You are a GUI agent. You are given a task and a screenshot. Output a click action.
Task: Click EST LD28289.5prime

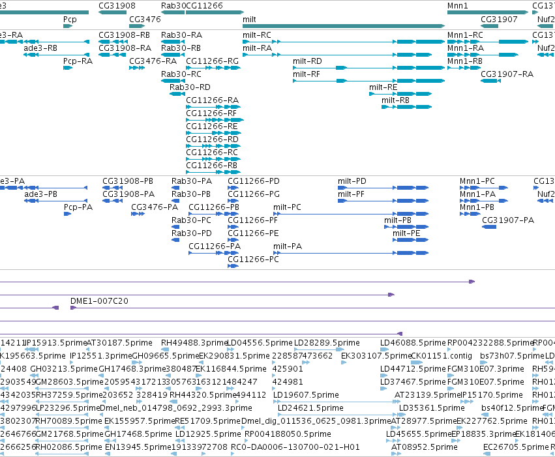(x=327, y=343)
